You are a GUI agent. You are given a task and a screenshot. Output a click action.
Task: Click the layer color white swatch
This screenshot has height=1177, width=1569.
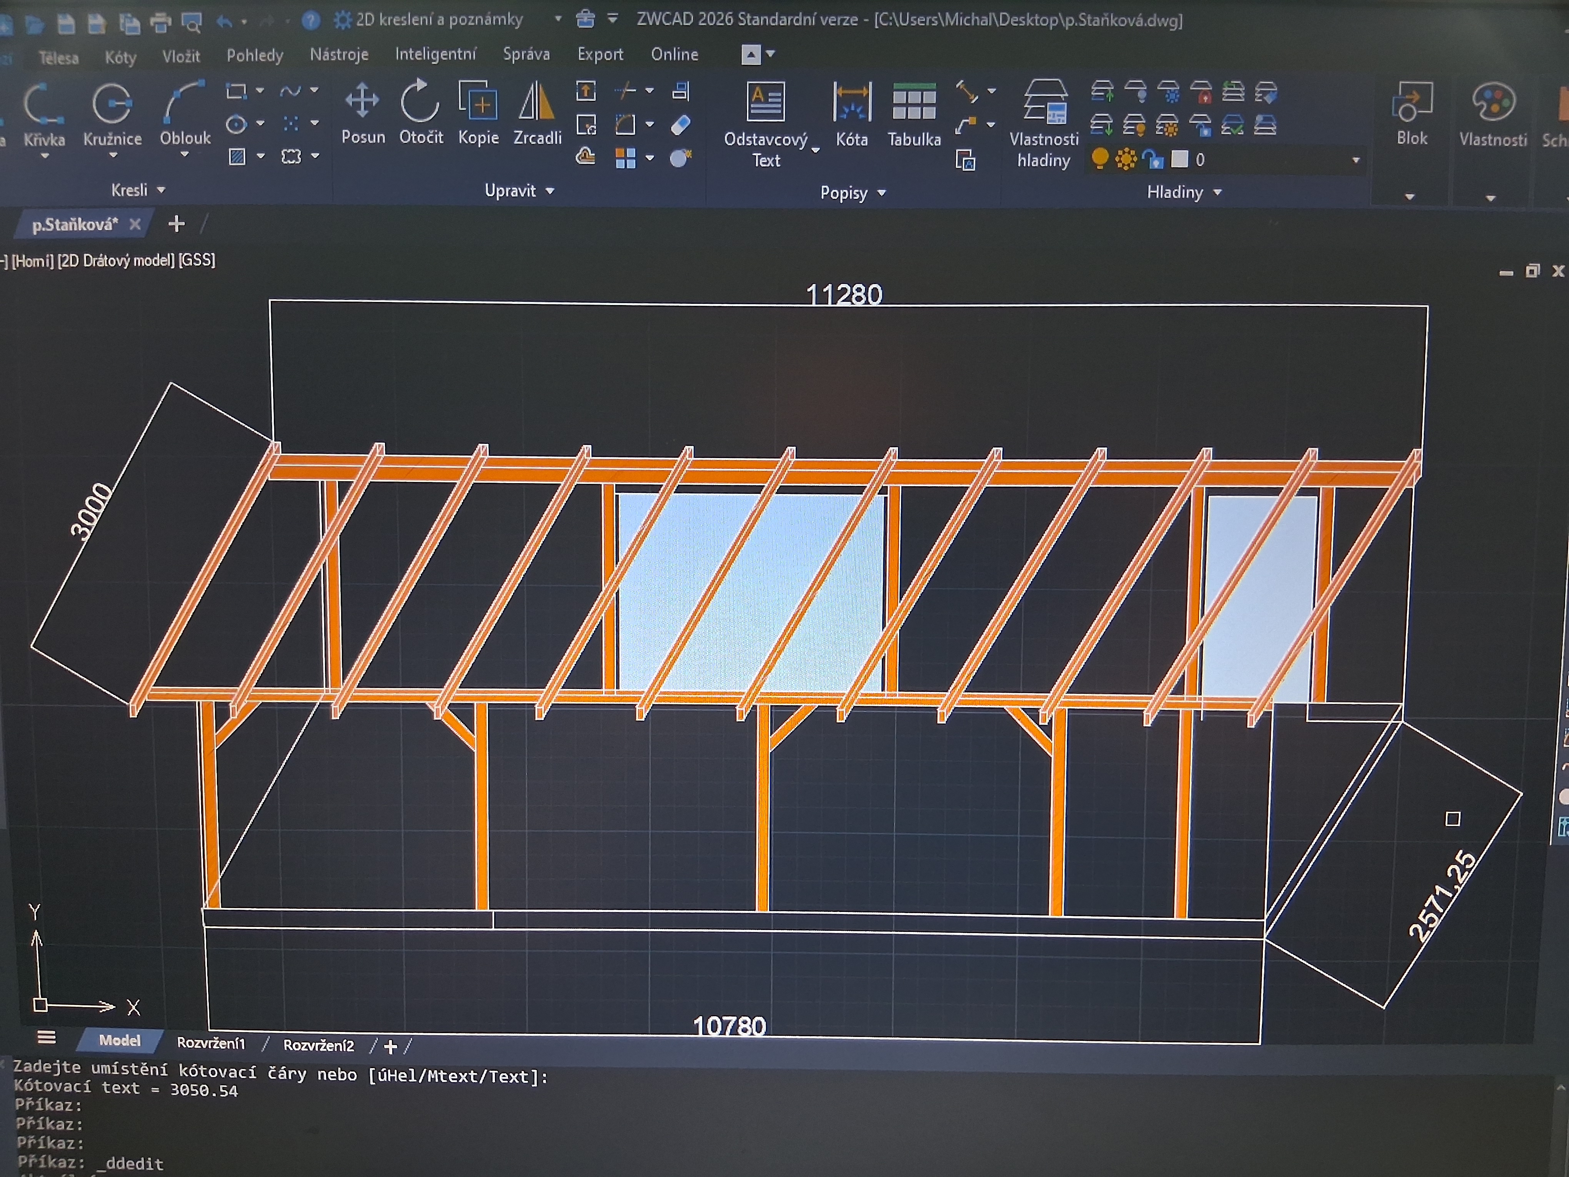(x=1179, y=160)
